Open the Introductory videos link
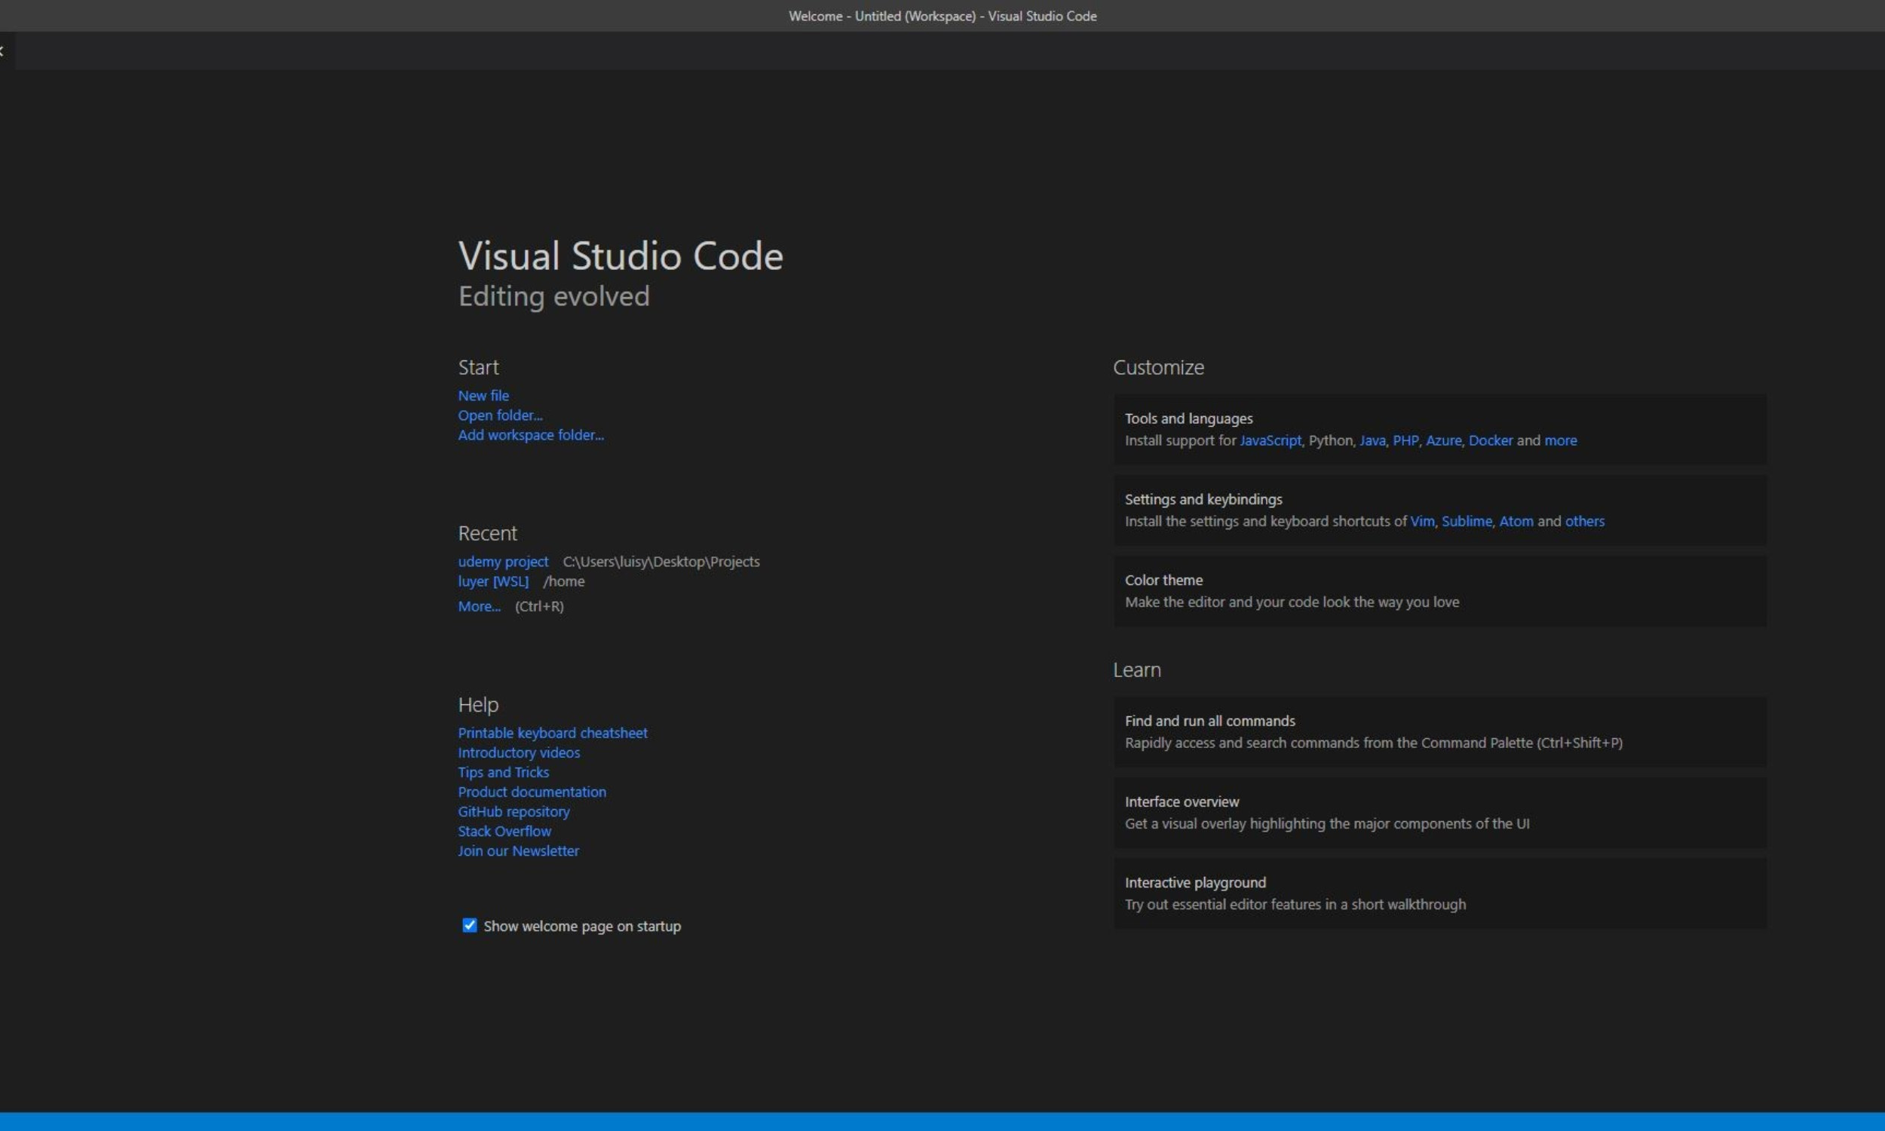The width and height of the screenshot is (1885, 1131). pos(519,753)
